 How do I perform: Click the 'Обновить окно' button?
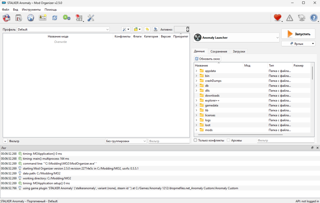(x=208, y=59)
